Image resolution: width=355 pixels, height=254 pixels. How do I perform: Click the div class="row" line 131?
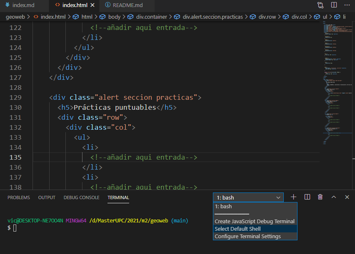tap(92, 117)
